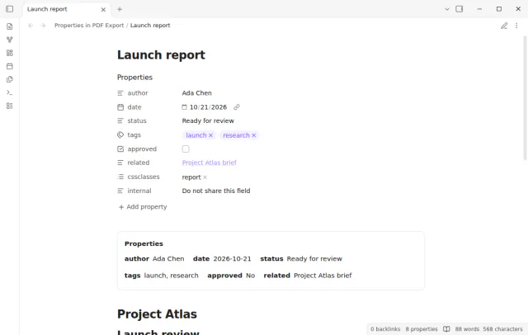Click the author property type icon
This screenshot has height=335, width=528.
[x=120, y=93]
